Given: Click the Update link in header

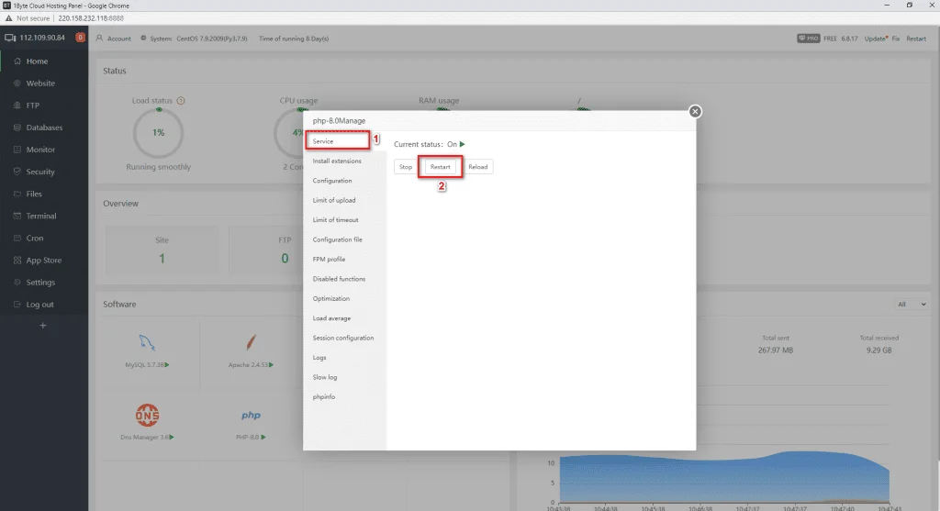Looking at the screenshot, I should (x=875, y=39).
